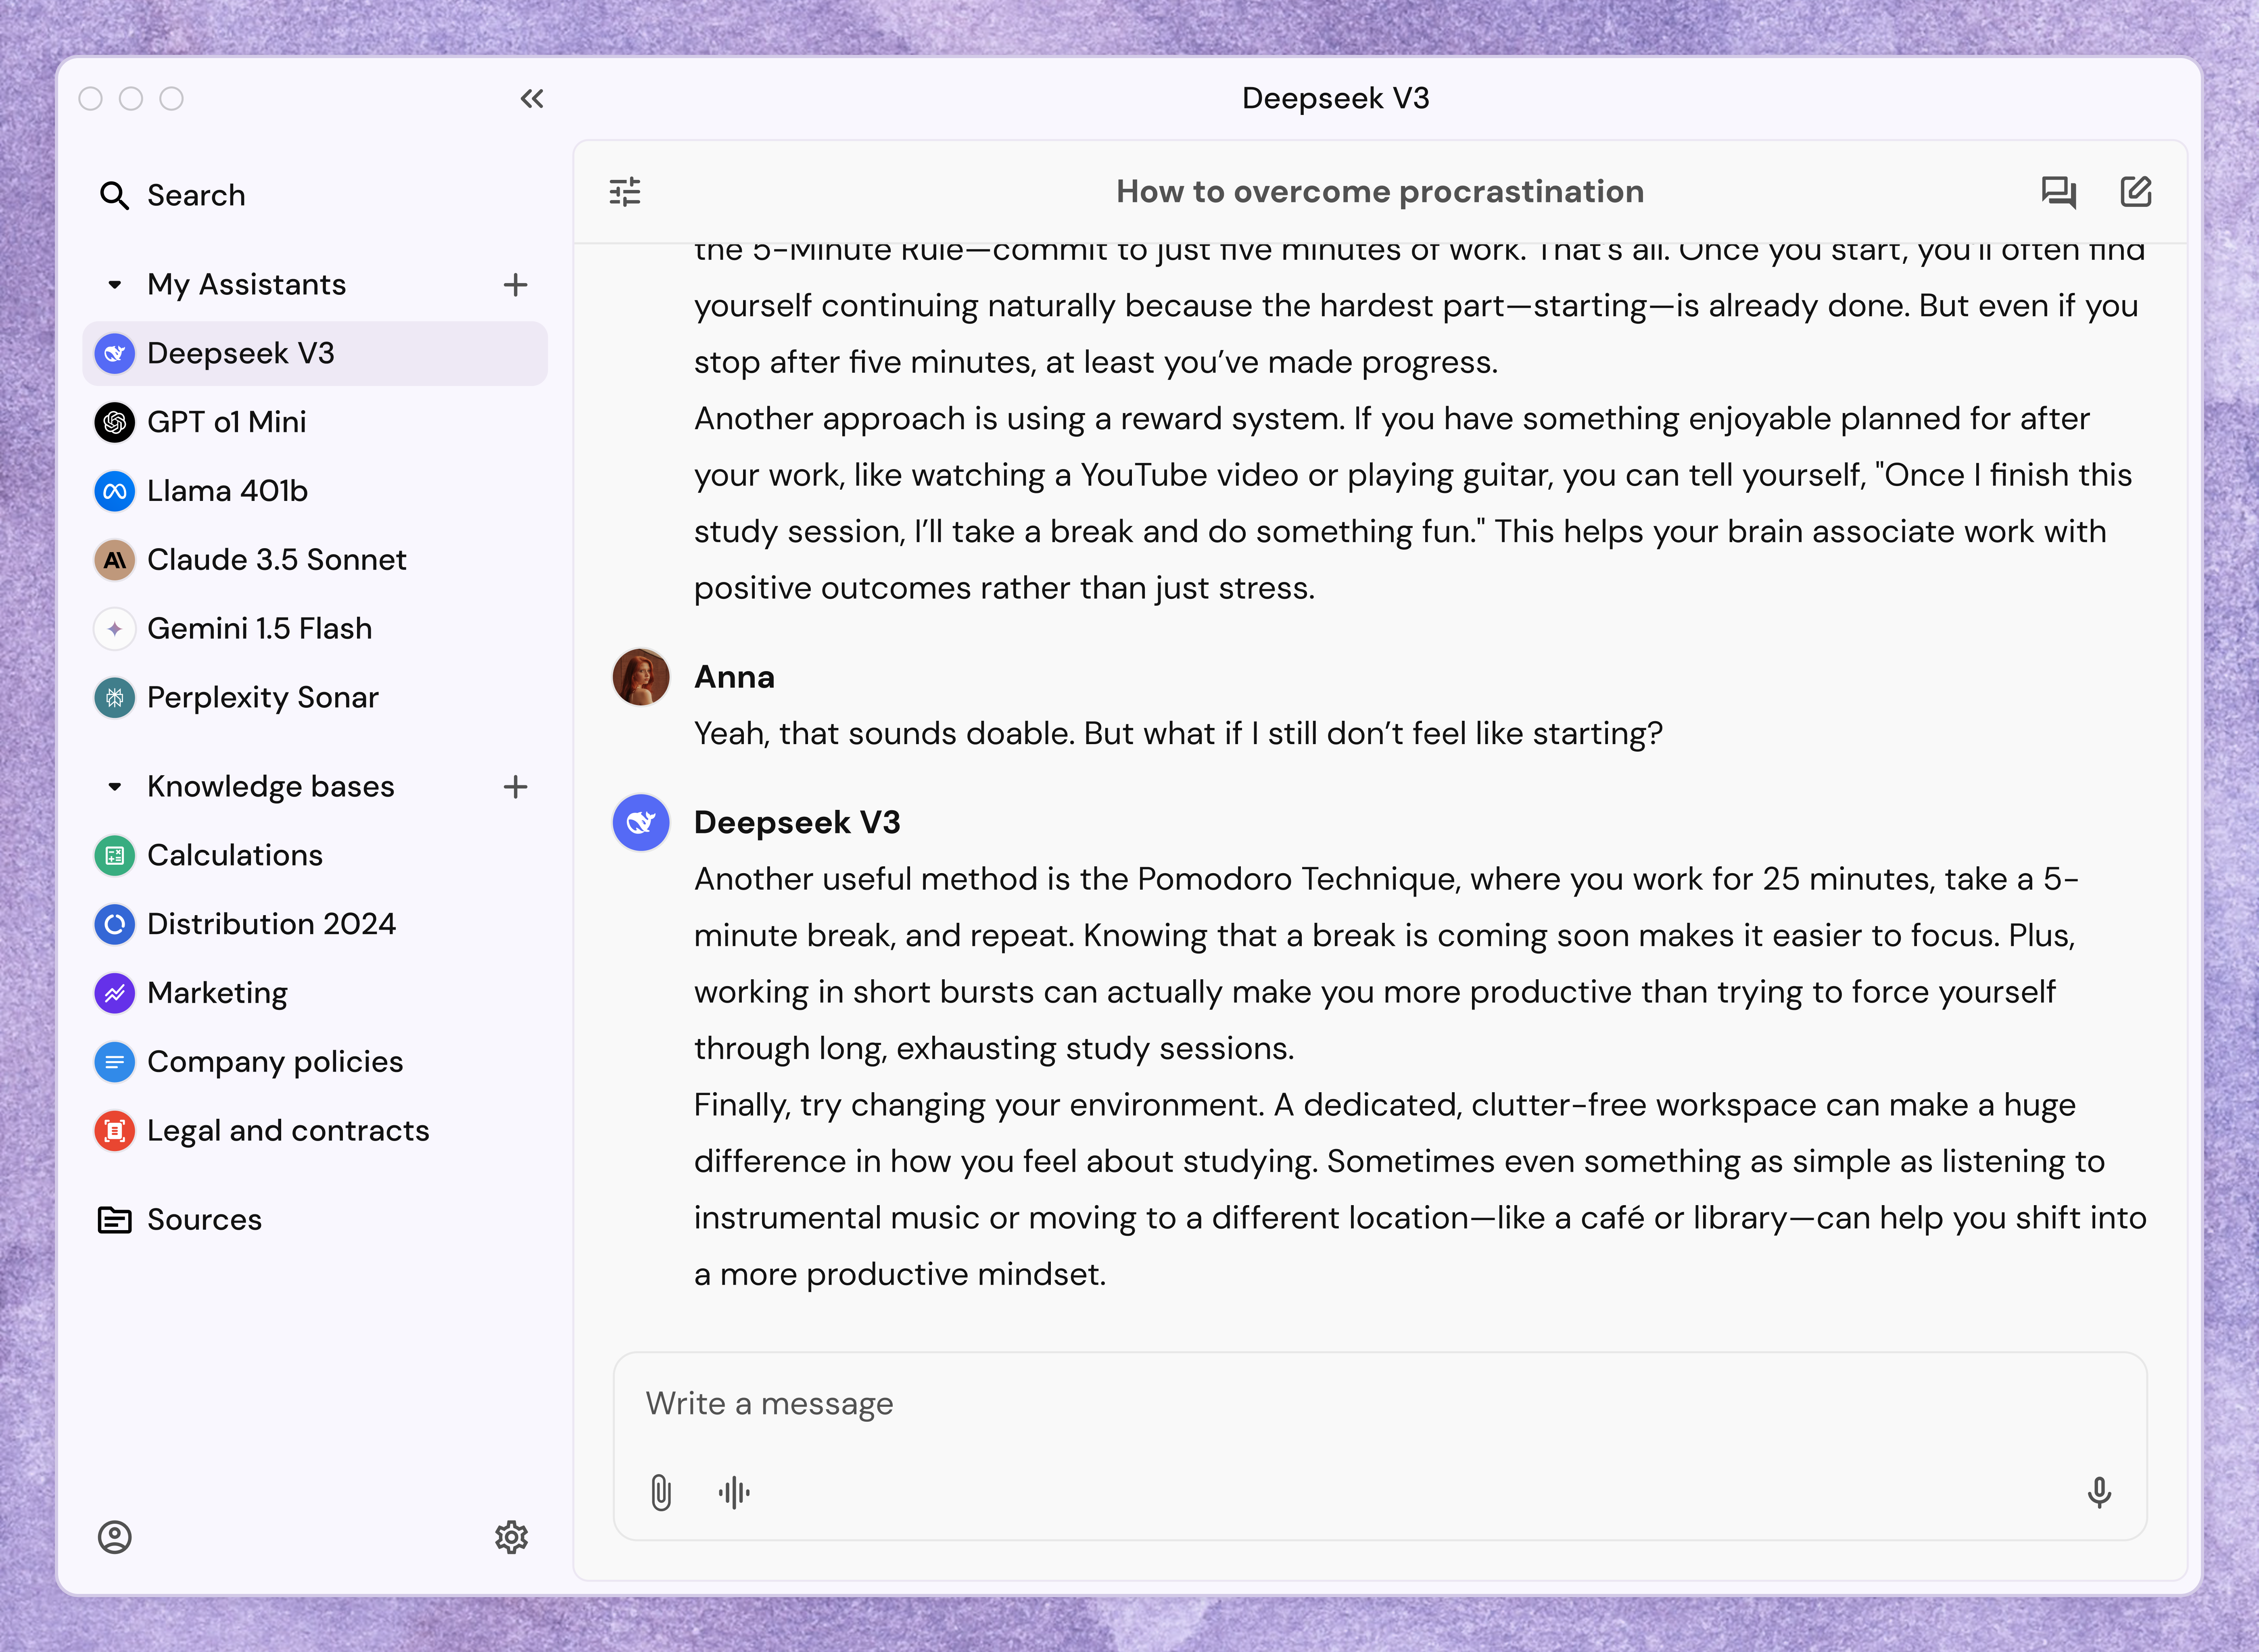Click the Sources folder icon
The height and width of the screenshot is (1652, 2259).
click(x=115, y=1220)
